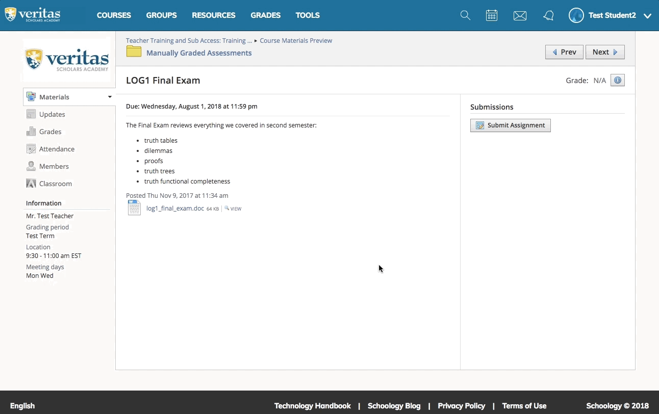
Task: Open the notifications bell icon
Action: click(548, 16)
